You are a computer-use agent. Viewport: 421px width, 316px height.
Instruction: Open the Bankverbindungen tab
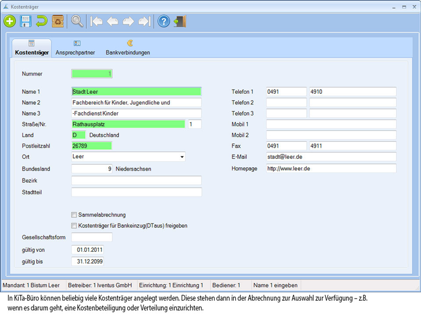click(x=128, y=48)
